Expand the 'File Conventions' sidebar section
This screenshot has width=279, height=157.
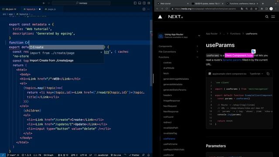click(178, 52)
